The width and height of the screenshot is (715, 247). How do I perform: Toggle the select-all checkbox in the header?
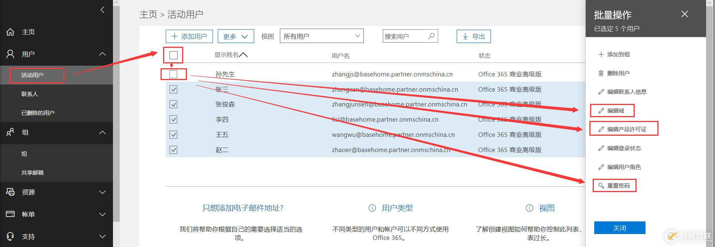click(174, 55)
